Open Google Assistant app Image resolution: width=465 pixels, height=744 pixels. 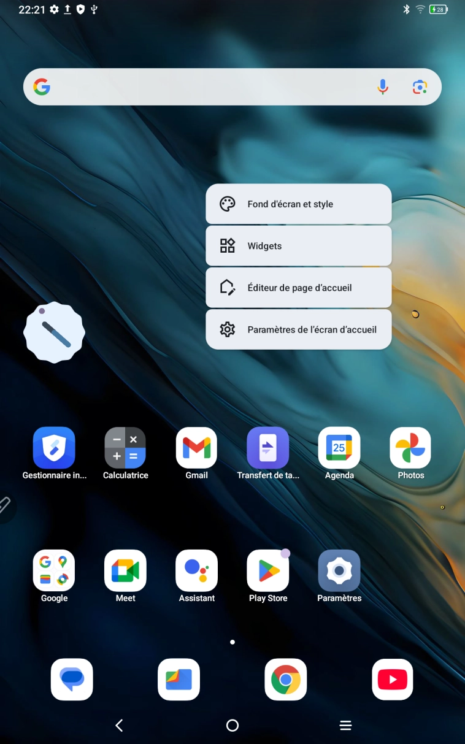click(x=196, y=571)
